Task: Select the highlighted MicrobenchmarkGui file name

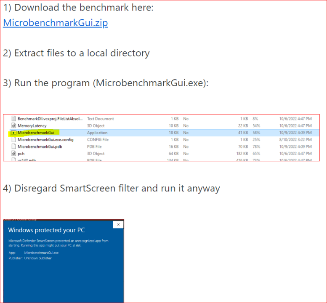Action: pos(36,133)
